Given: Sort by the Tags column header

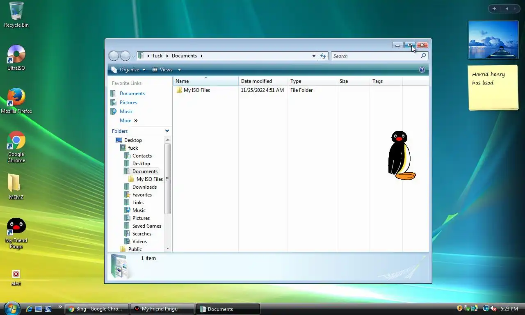Looking at the screenshot, I should 386,81.
